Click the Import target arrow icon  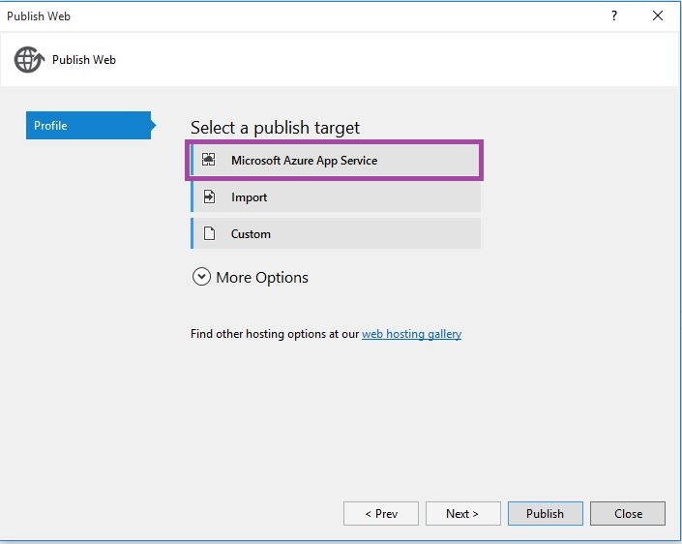point(209,197)
